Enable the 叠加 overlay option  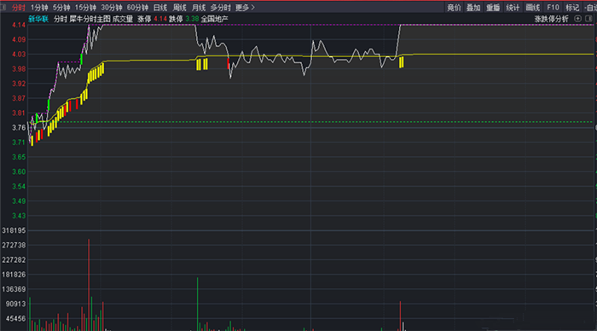pyautogui.click(x=473, y=8)
